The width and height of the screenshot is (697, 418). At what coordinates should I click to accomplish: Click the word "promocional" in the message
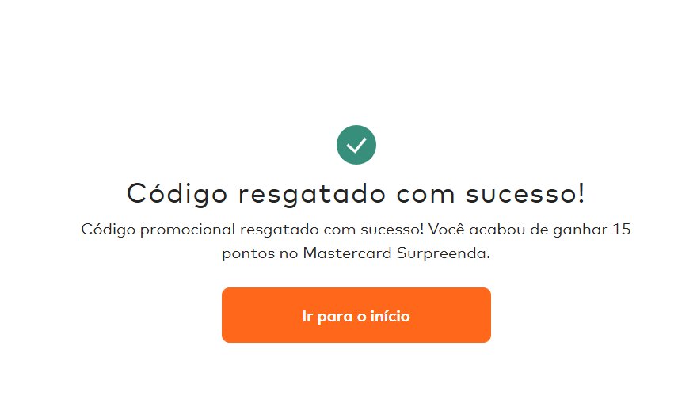[188, 230]
